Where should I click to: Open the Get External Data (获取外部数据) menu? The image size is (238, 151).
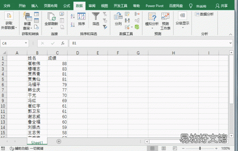tap(9, 21)
